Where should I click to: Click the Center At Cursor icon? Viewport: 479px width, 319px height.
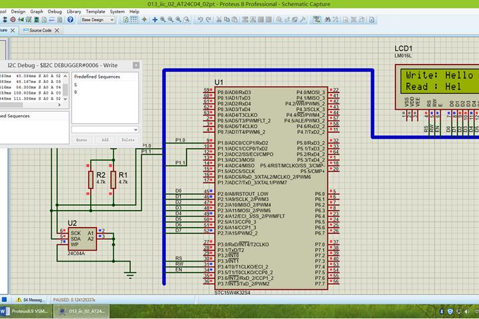click(155, 20)
